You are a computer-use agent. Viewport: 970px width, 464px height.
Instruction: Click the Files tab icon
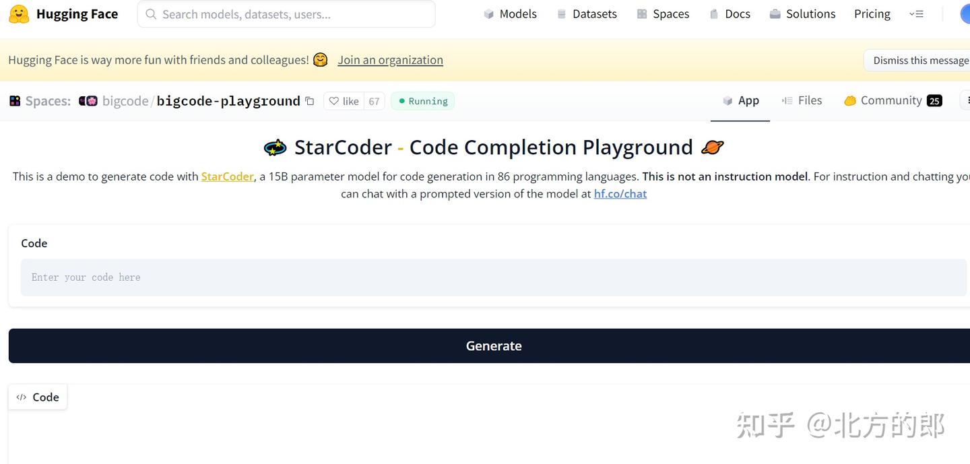click(x=787, y=100)
